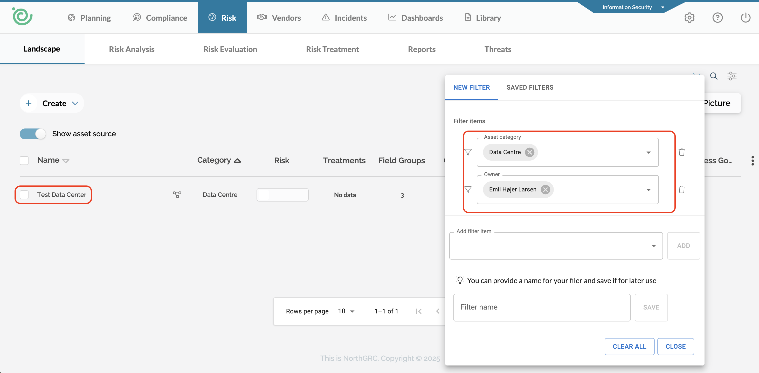The height and width of the screenshot is (373, 759).
Task: Open the help question mark icon
Action: pyautogui.click(x=717, y=18)
